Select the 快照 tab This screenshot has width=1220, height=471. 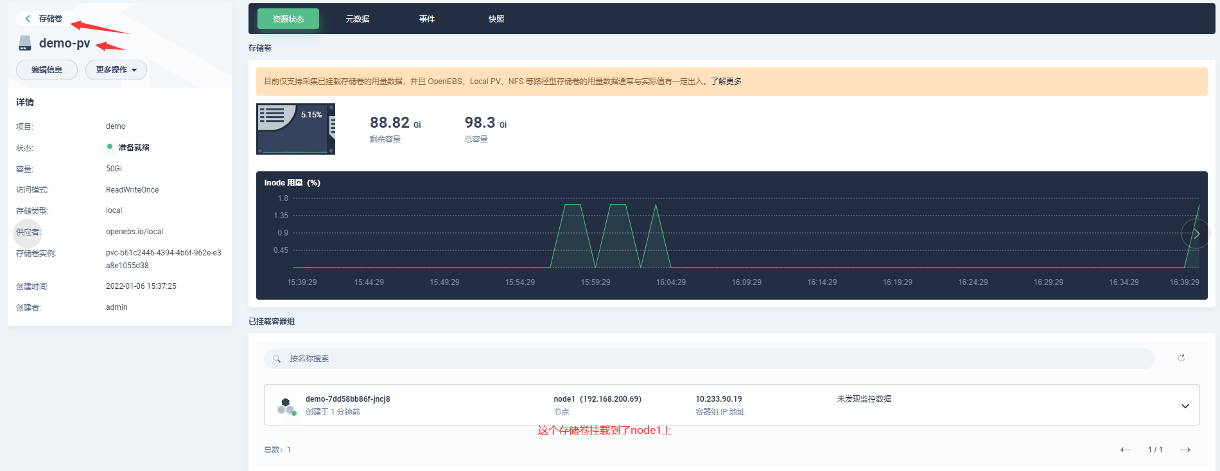[x=496, y=19]
